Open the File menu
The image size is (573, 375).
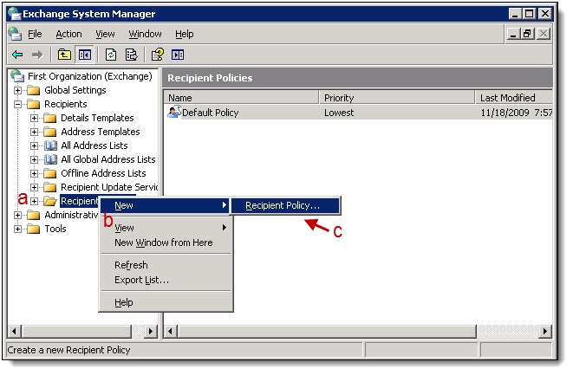point(35,34)
